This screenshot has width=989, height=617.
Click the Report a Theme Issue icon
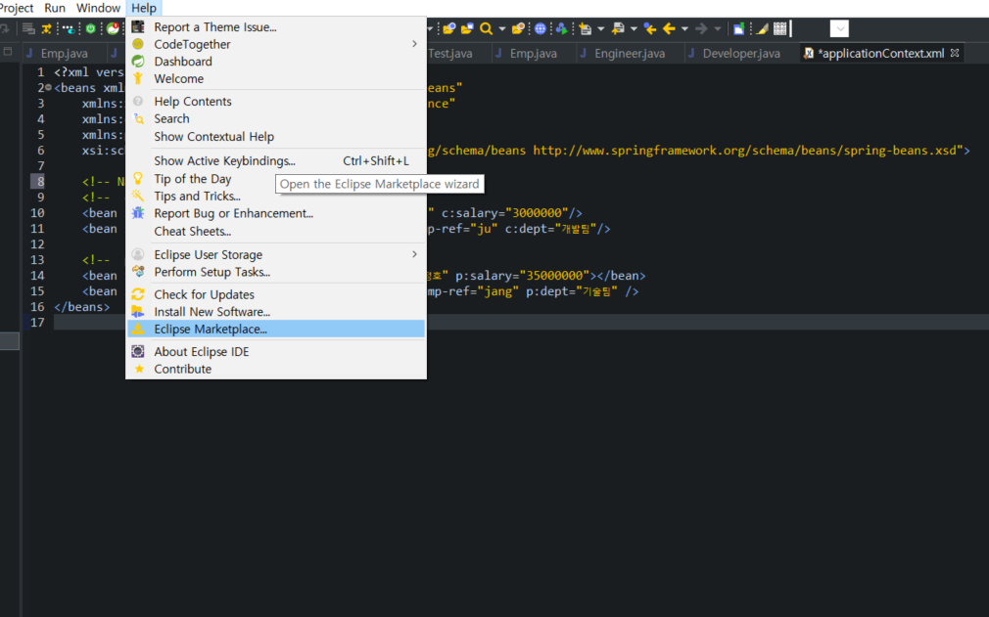tap(137, 26)
